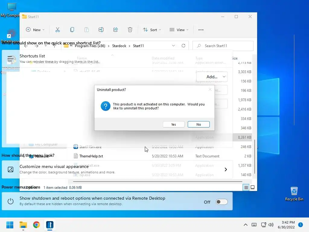Close the Uninstall product dialog

(210, 89)
